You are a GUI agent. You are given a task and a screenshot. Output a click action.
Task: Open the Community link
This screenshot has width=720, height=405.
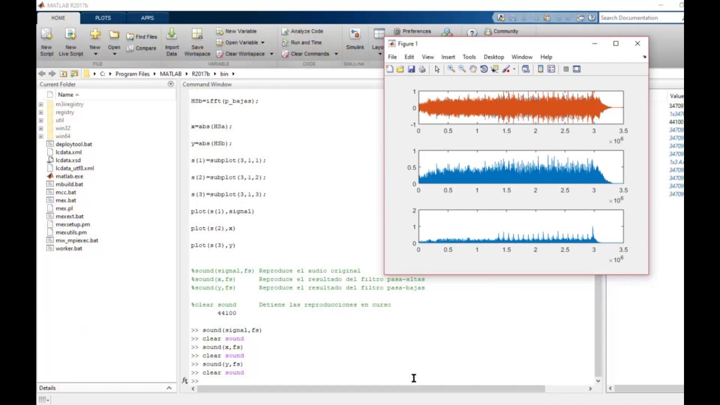501,31
